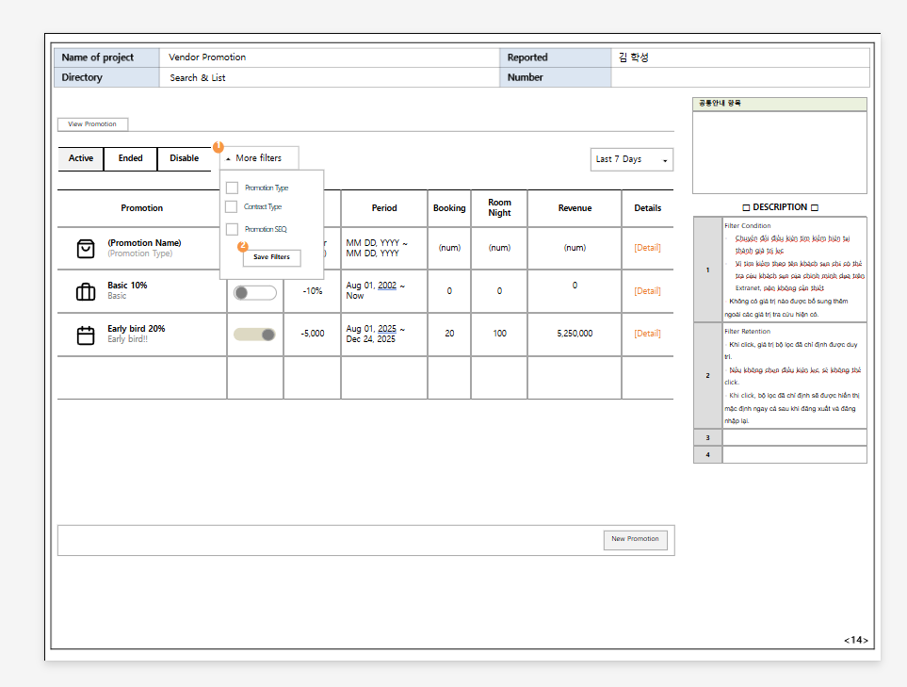Switch to the Disable tab
This screenshot has width=907, height=687.
[x=184, y=158]
